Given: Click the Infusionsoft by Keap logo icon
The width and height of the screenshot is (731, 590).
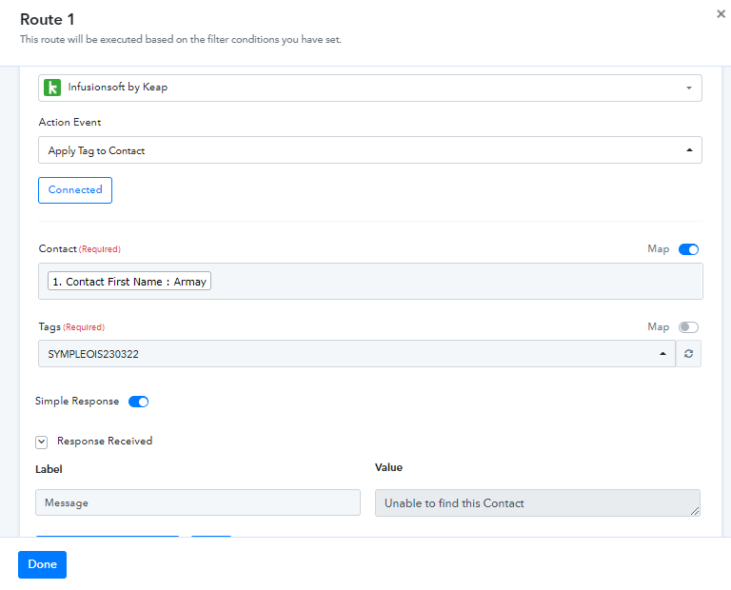Looking at the screenshot, I should click(x=52, y=88).
